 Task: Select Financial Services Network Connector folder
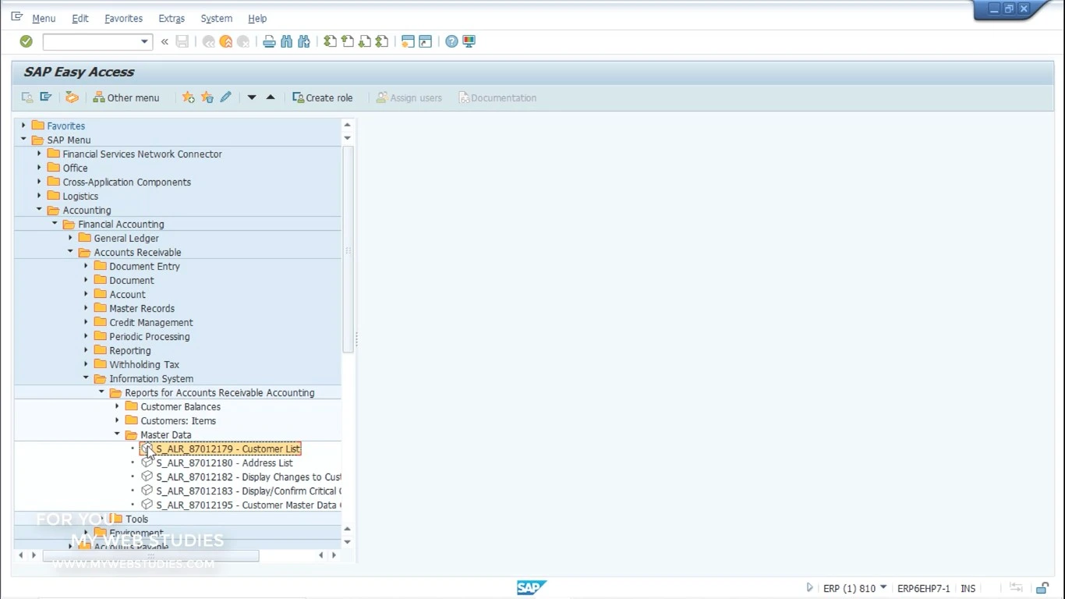[x=142, y=154]
